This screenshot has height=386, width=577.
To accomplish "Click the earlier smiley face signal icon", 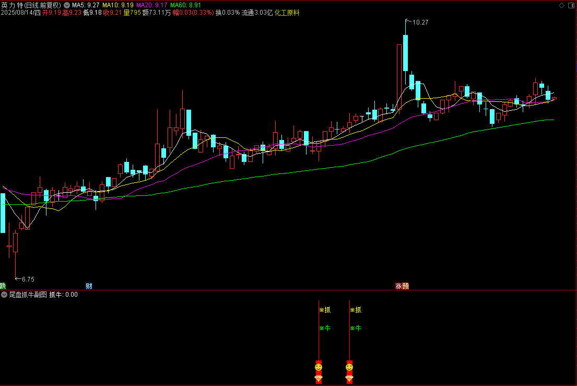I will (x=319, y=367).
